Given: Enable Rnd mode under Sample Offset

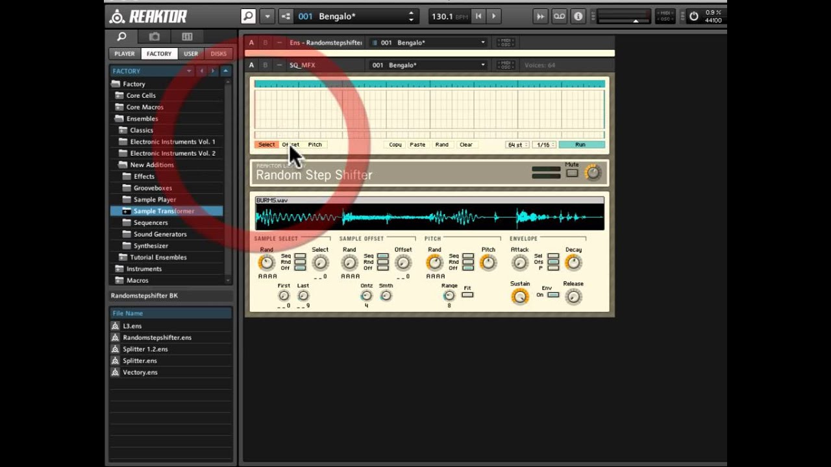Looking at the screenshot, I should pos(383,262).
